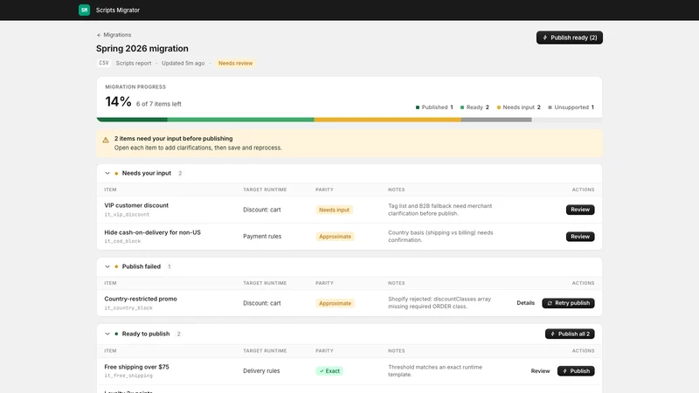Click the green SM app logo
699x393 pixels.
point(84,10)
